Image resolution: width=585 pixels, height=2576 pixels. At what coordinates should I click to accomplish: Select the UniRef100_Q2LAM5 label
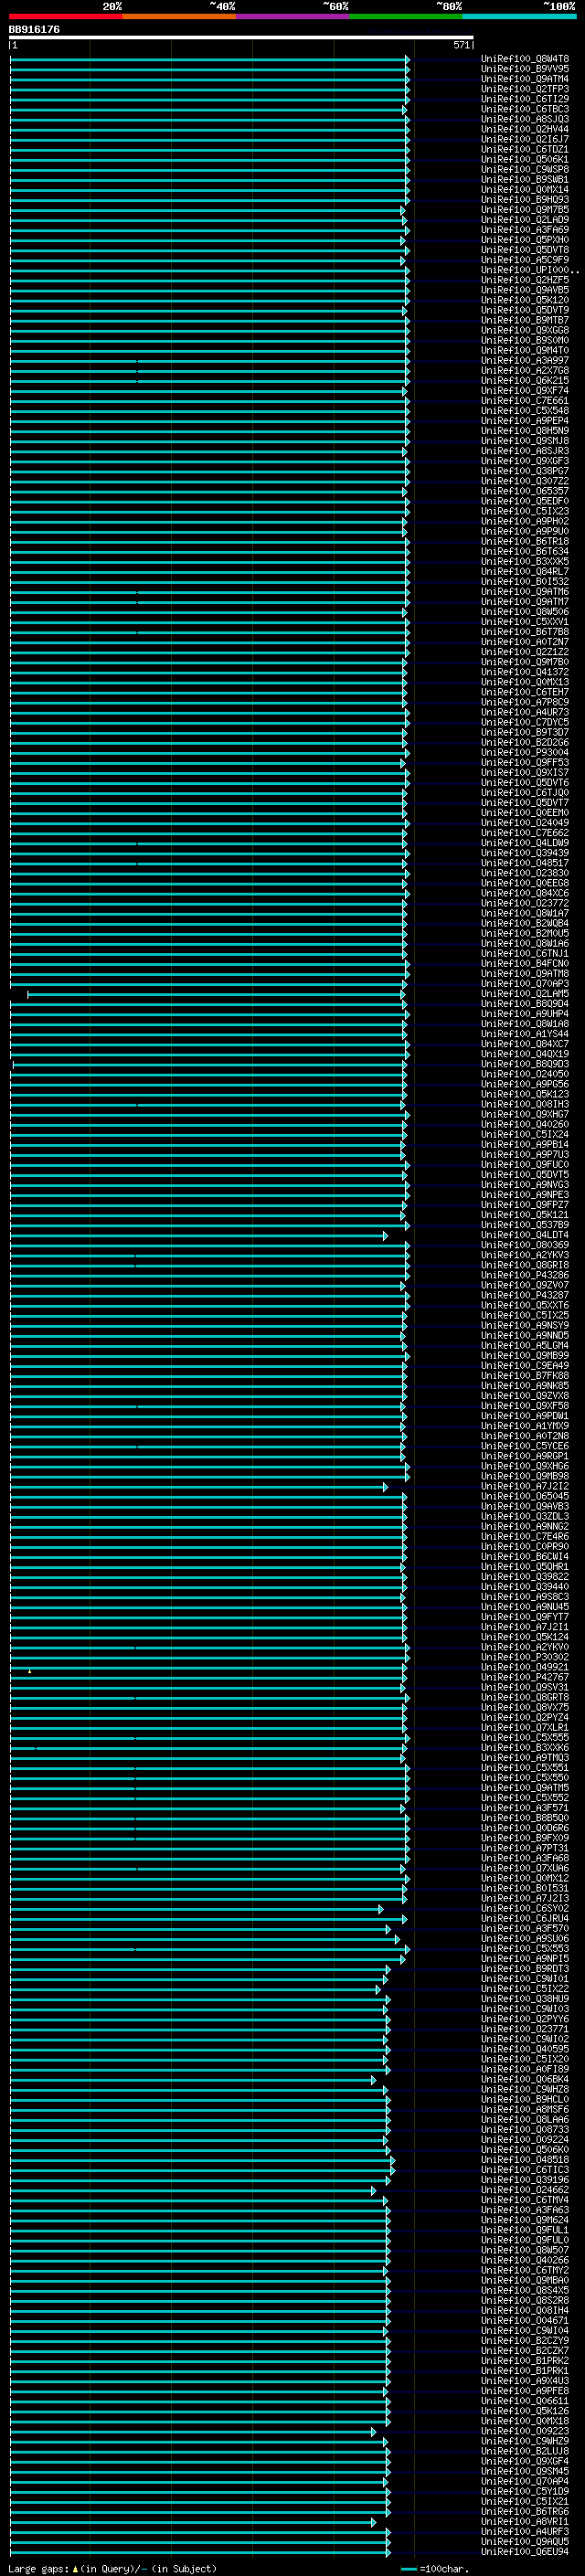[525, 993]
